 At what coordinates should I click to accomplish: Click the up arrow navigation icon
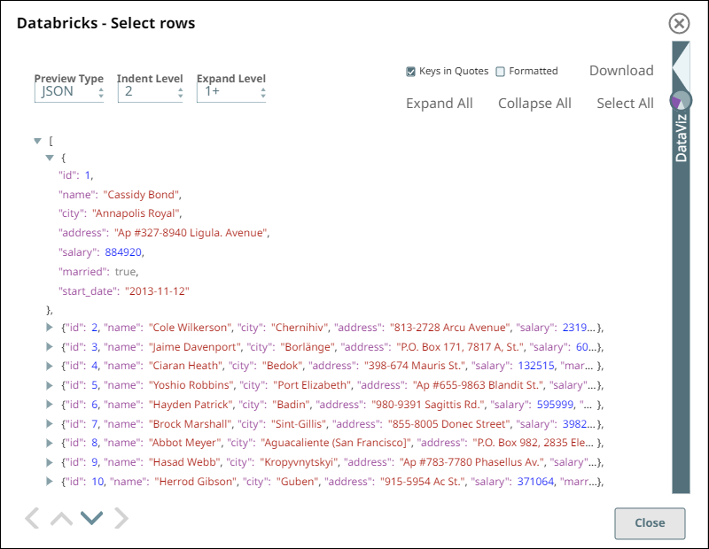coord(61,518)
